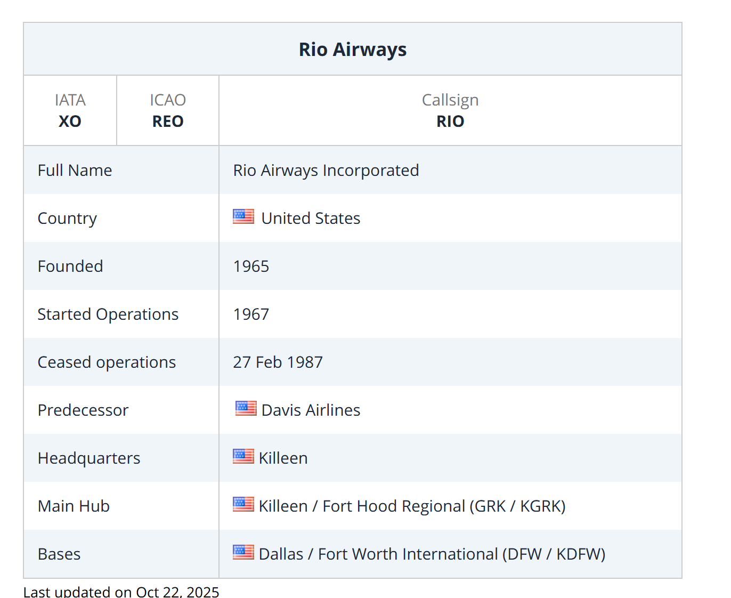
Task: Click the Rio Airways table heading
Action: pyautogui.click(x=352, y=50)
